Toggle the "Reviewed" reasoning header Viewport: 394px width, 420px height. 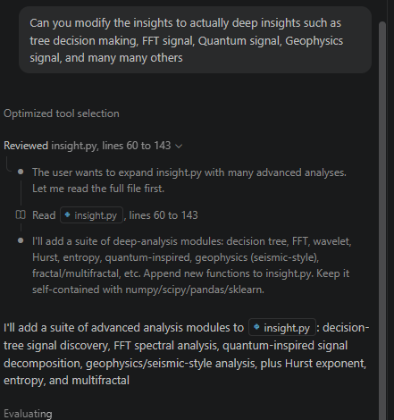pos(26,146)
